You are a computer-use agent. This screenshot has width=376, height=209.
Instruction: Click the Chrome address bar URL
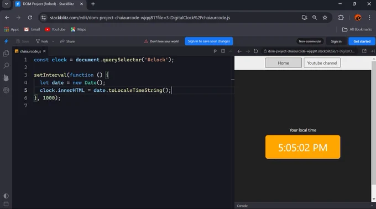[x=140, y=18]
